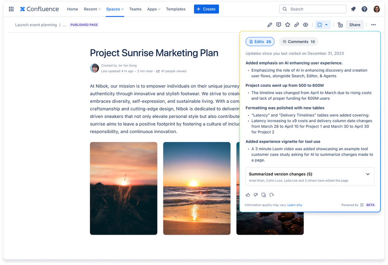Click the AI sparkle logo near Powered by
The width and height of the screenshot is (388, 265).
(x=362, y=205)
